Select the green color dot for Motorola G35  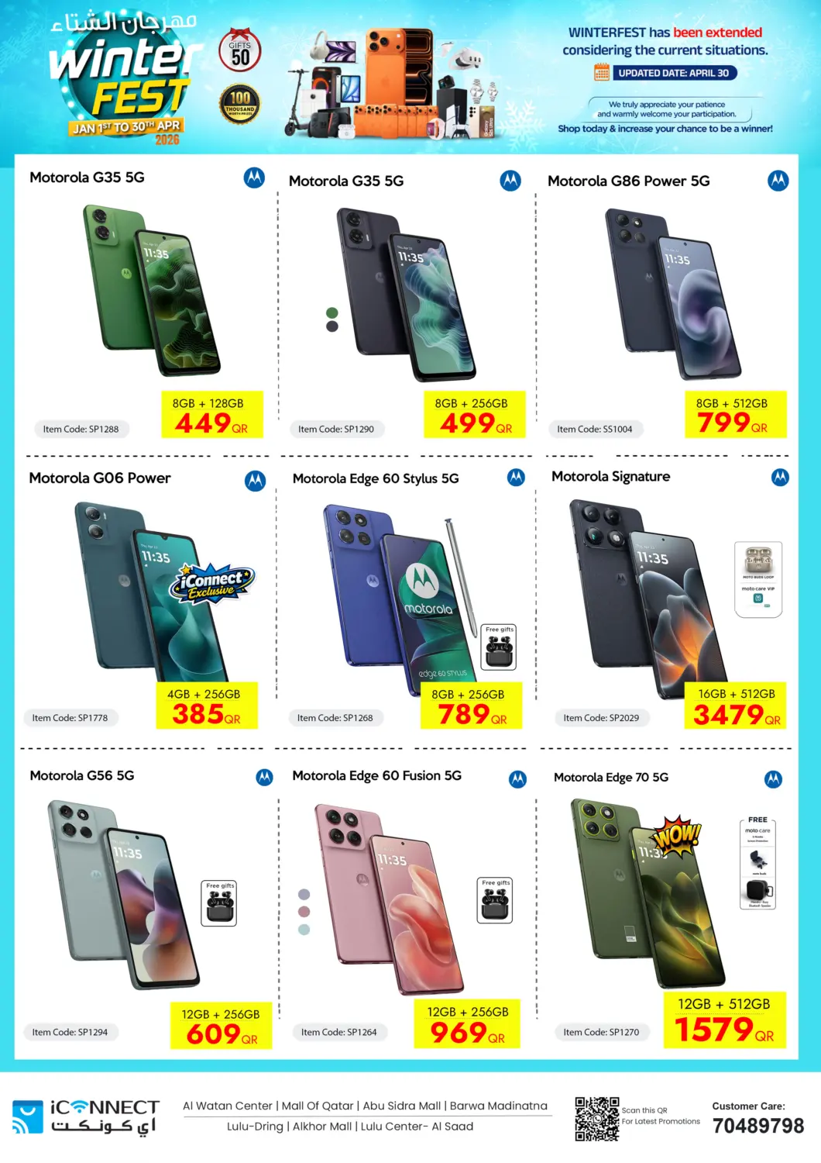[x=332, y=312]
